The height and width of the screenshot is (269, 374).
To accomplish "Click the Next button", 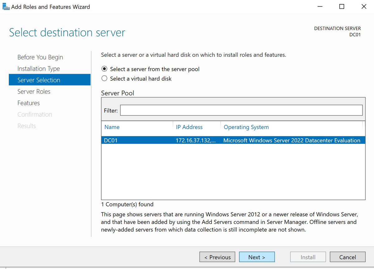I will coord(257,257).
